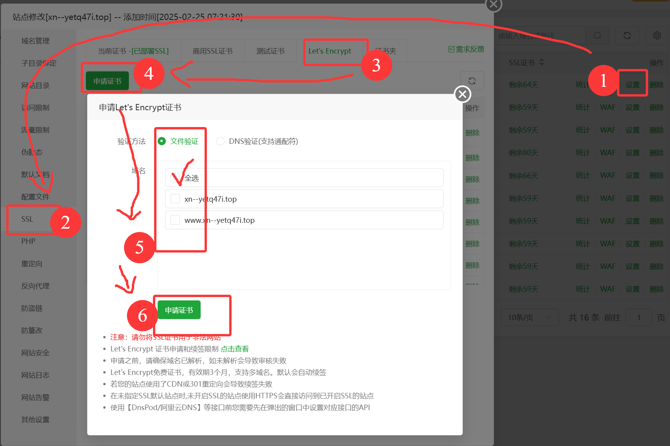Sort by the SSL证书 column arrows
This screenshot has height=446, width=670.
point(542,62)
